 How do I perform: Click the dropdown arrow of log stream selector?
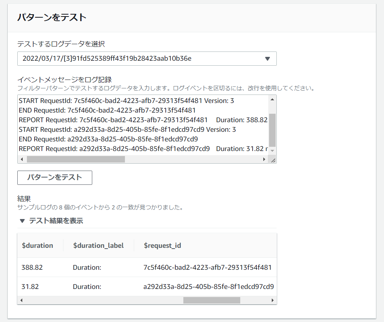point(268,59)
